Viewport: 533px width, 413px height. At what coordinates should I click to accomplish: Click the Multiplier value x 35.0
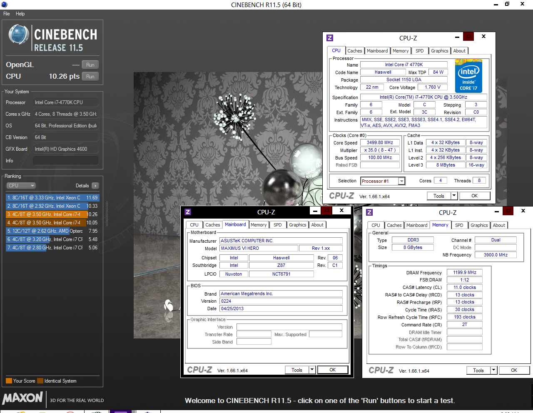[x=380, y=150]
